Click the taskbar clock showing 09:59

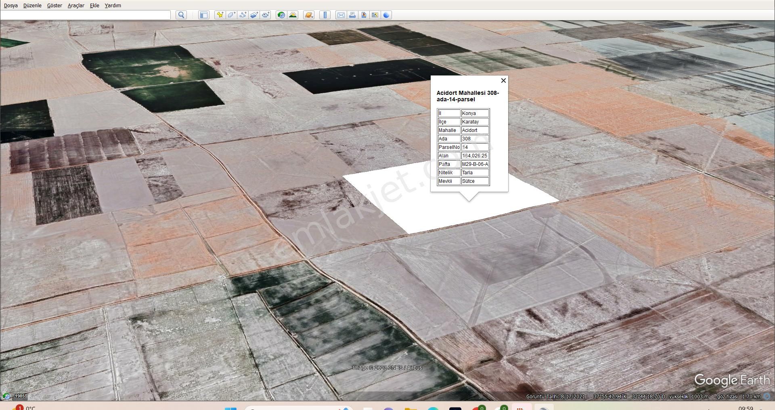pyautogui.click(x=746, y=408)
